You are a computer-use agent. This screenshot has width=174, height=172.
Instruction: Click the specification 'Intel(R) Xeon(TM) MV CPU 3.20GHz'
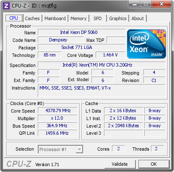(101, 65)
